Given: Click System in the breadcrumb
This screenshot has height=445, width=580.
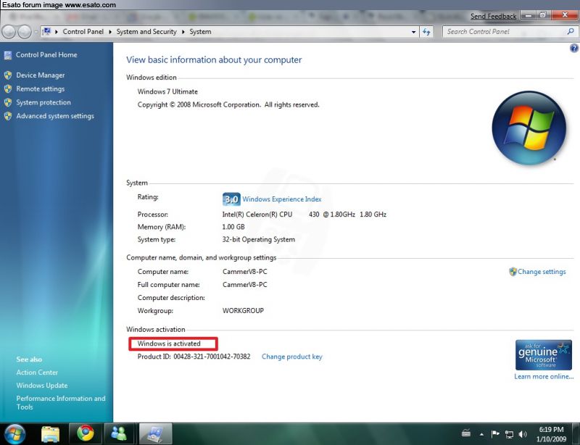Looking at the screenshot, I should 201,32.
